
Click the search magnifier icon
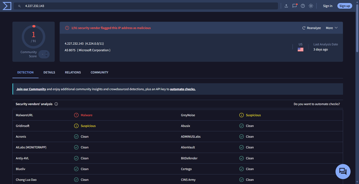click(19, 6)
